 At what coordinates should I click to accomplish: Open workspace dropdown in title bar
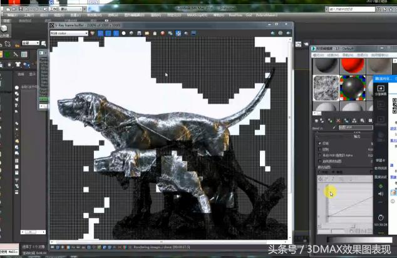pyautogui.click(x=66, y=9)
